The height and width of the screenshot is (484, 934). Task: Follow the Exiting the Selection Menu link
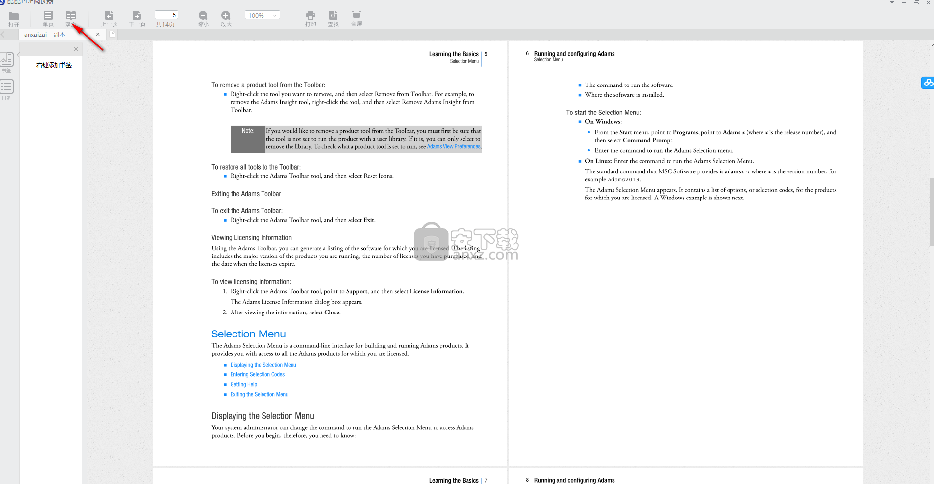click(259, 394)
